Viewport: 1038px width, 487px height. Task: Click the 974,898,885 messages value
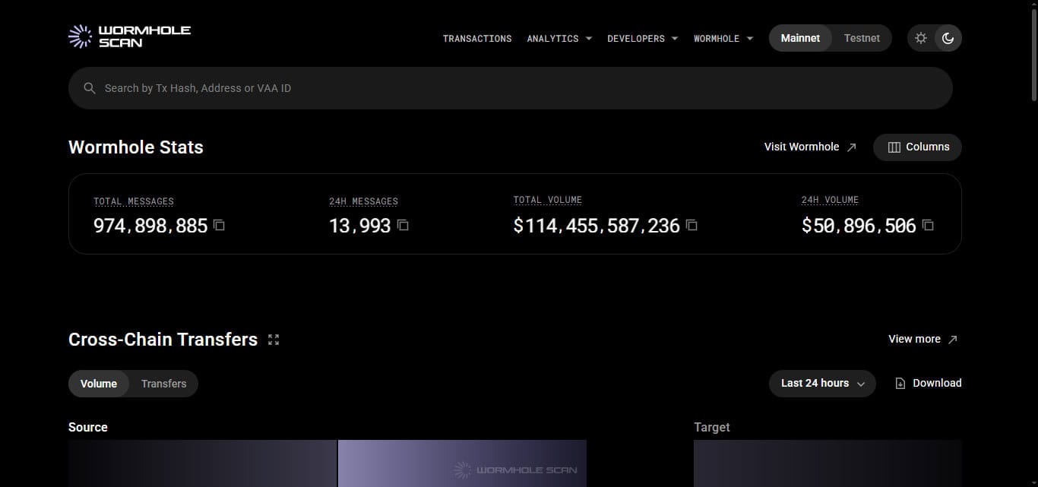(150, 226)
